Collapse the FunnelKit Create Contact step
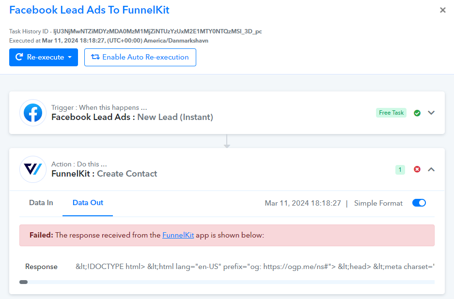The image size is (454, 299). pos(431,169)
